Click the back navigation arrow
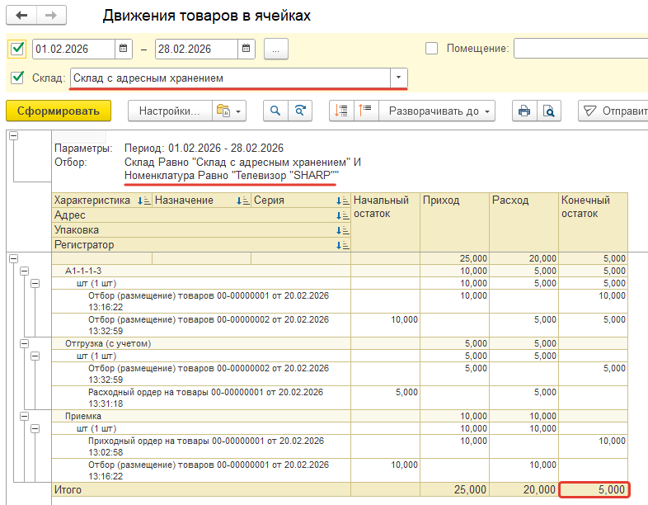 21,17
